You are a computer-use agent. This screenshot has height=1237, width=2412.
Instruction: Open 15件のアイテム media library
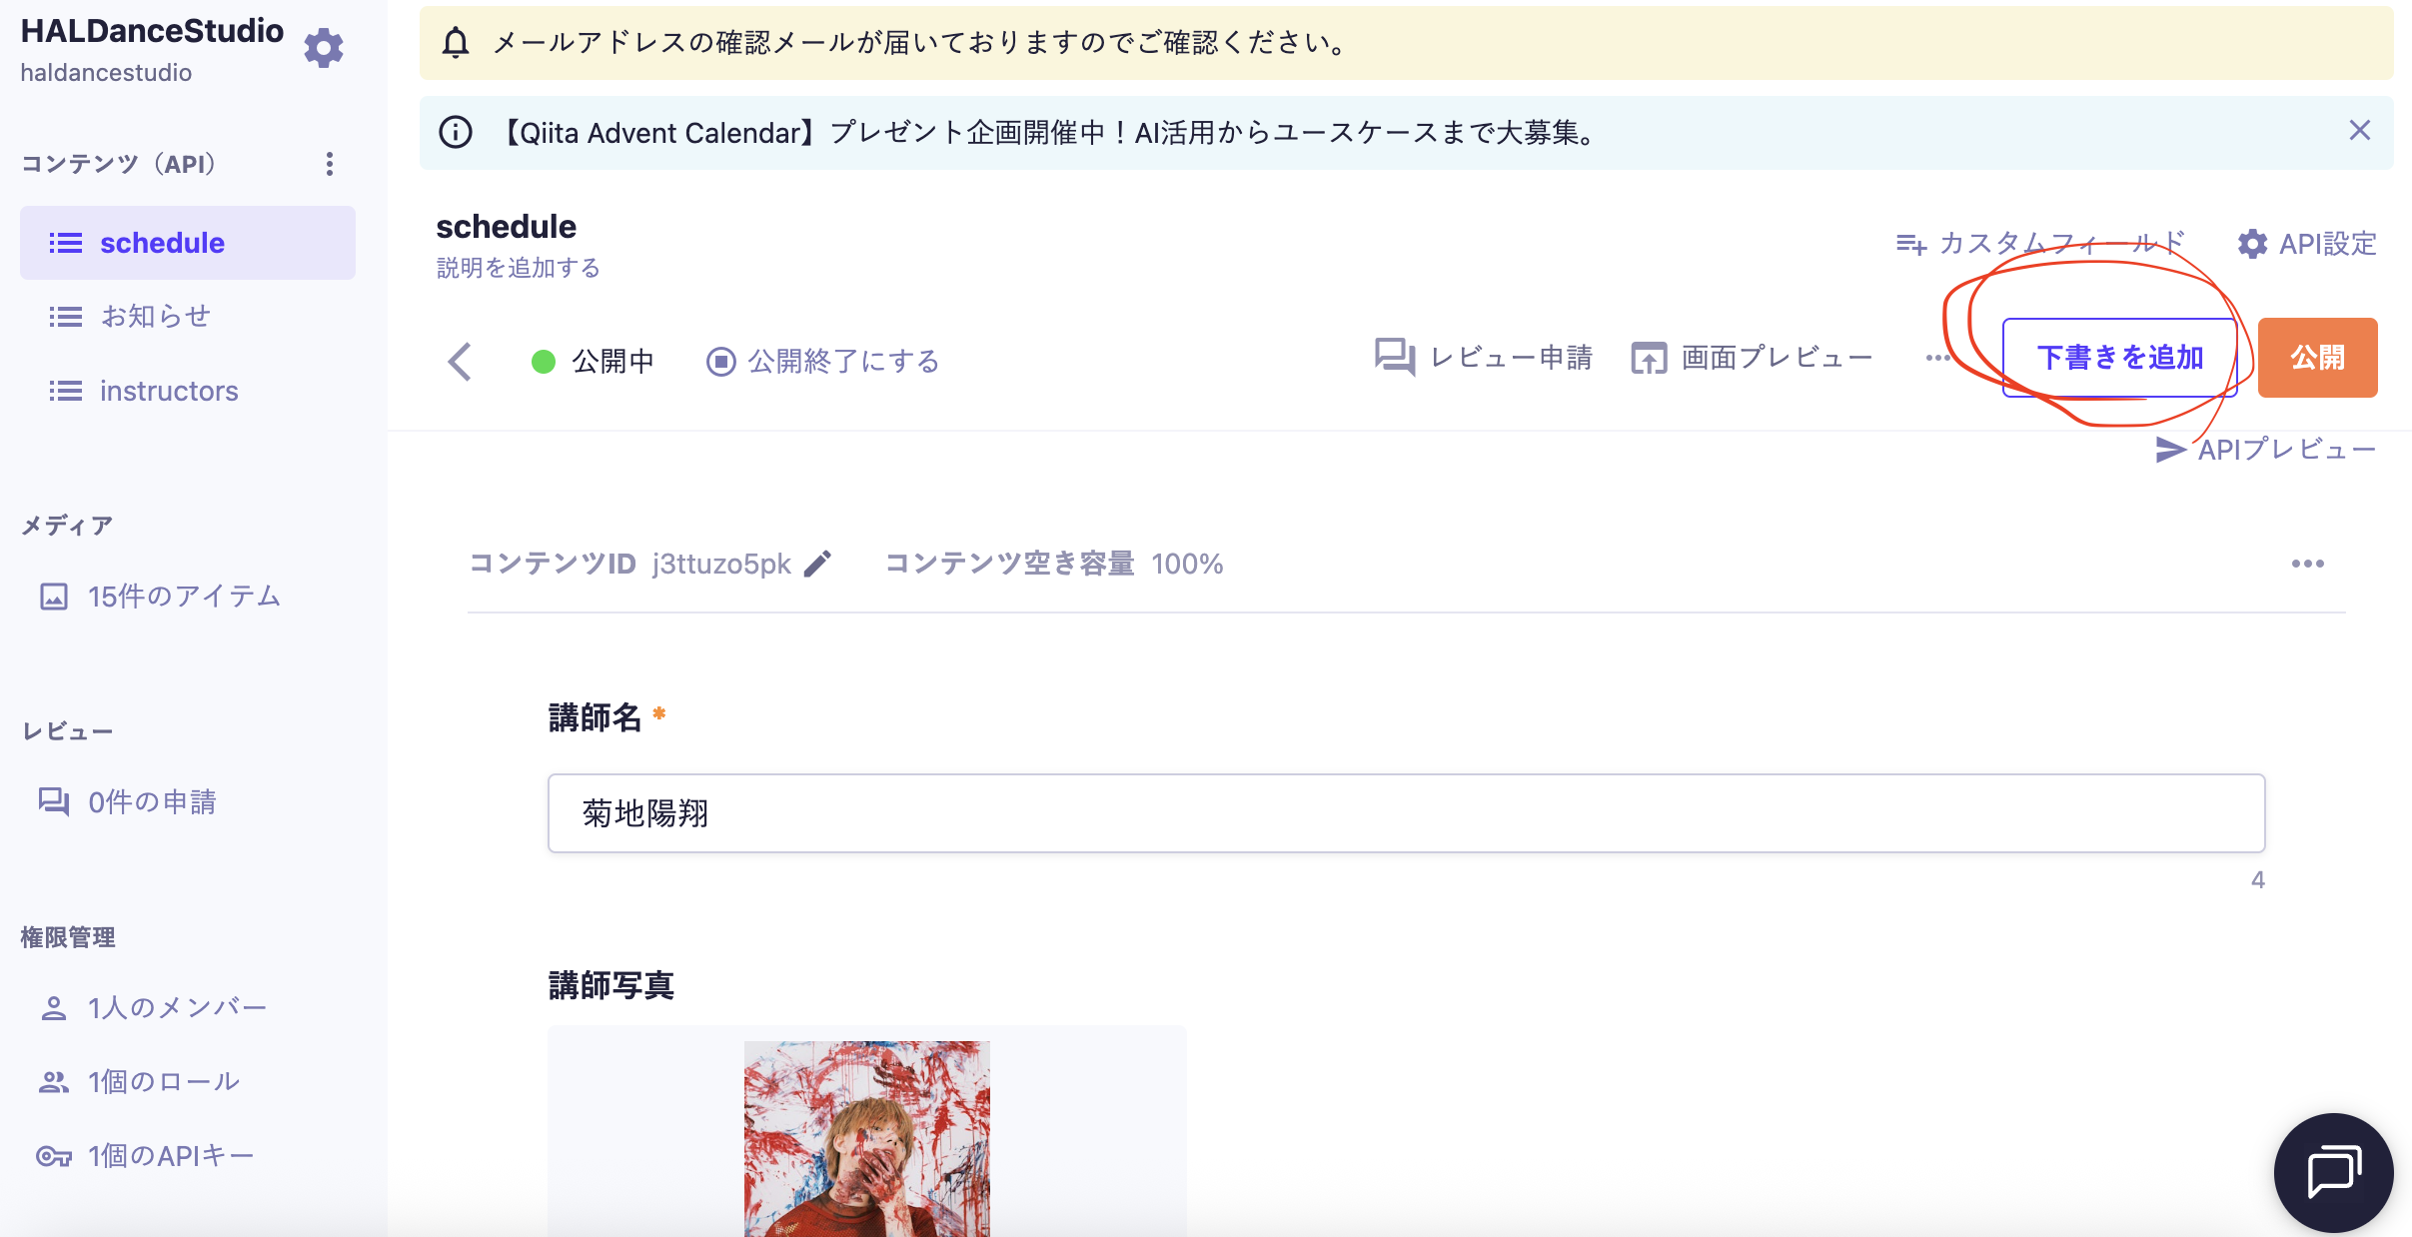coord(183,597)
